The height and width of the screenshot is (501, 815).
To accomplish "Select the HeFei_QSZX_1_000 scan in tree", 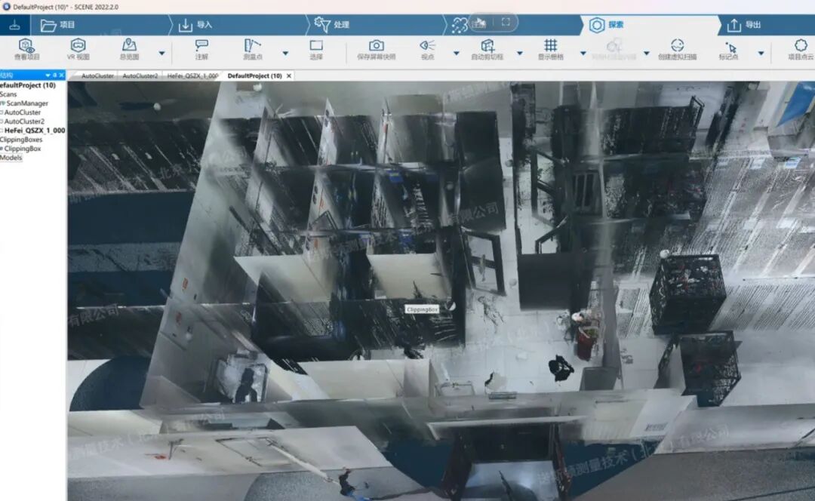I will click(x=35, y=131).
